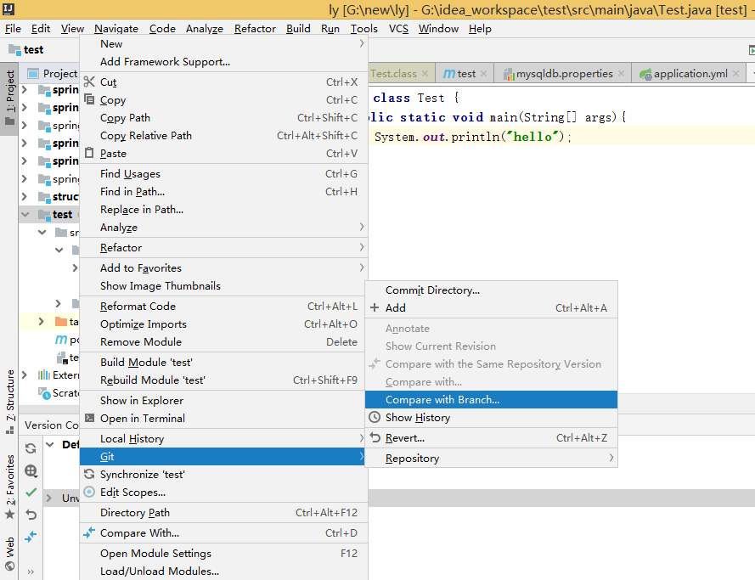Collapse the Default changelist node

50,444
